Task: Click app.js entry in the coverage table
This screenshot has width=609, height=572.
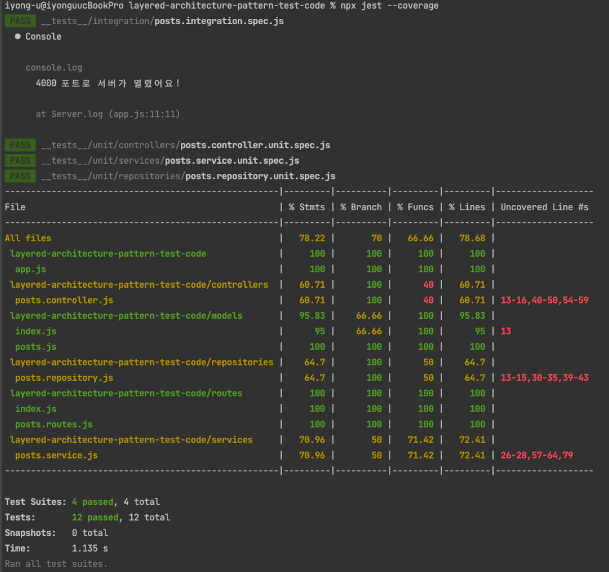Action: (30, 269)
